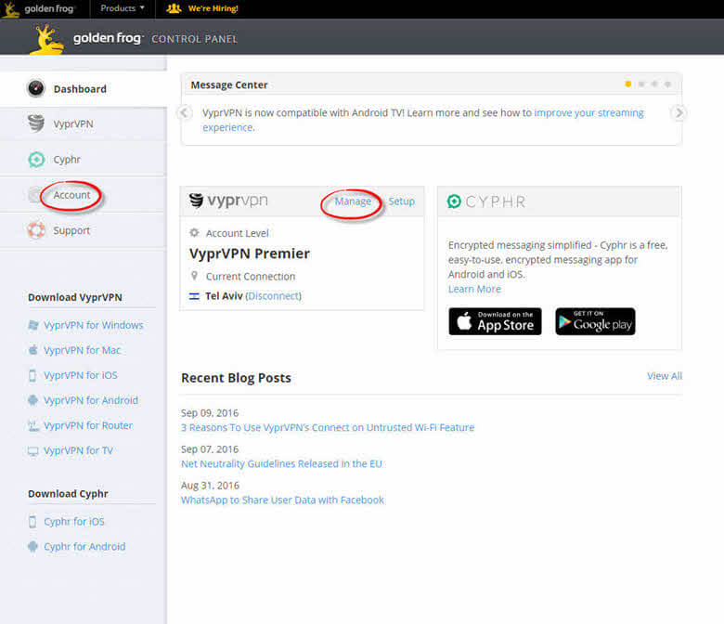Open the Net Neutrality Guidelines blog post
Viewport: 724px width, 624px height.
click(x=281, y=463)
